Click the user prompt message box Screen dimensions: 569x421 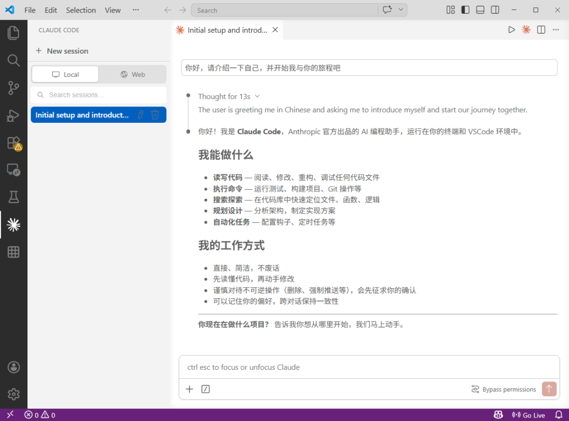(x=369, y=68)
